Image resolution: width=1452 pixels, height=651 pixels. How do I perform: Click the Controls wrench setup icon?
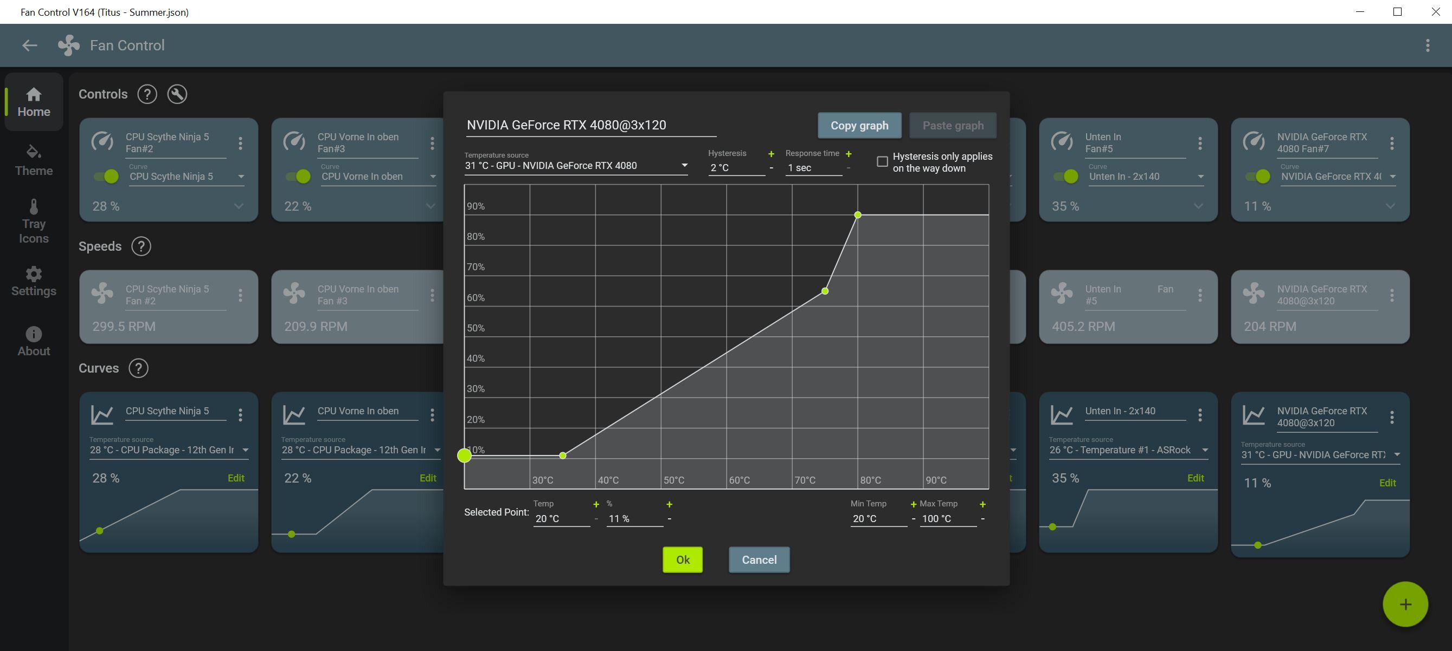177,94
